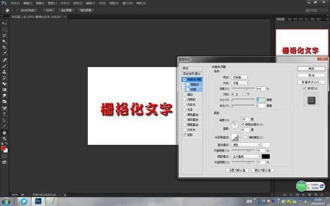The width and height of the screenshot is (330, 206).
Task: Open the 窗口 (Window) menu
Action: tap(128, 3)
